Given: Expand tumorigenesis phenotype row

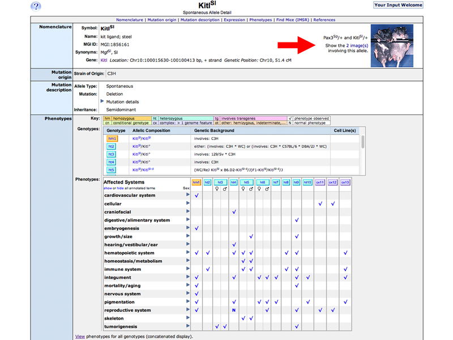Looking at the screenshot, I should 188,326.
